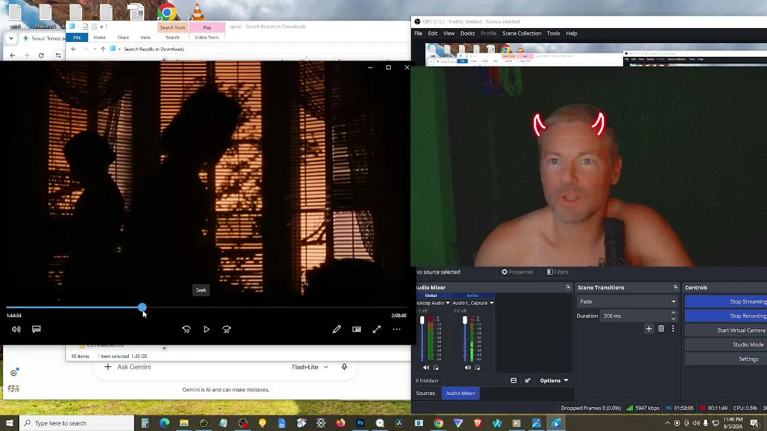Remove the selected scene transition
The image size is (767, 431).
tap(661, 329)
